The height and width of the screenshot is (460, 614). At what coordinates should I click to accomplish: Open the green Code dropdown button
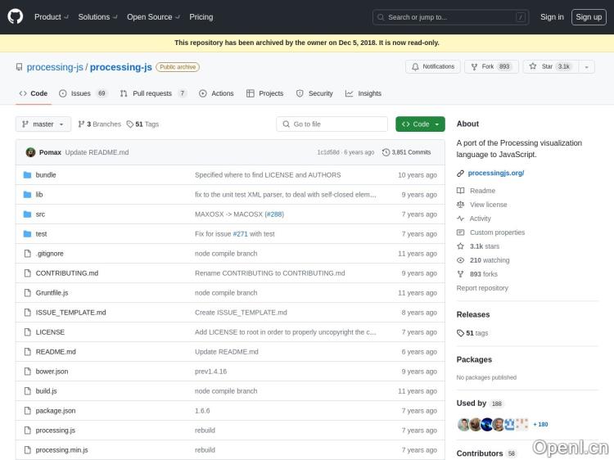click(x=420, y=124)
